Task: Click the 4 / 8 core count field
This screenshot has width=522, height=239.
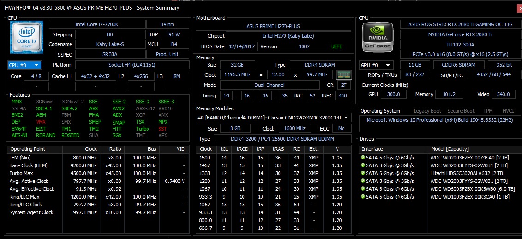Action: (x=36, y=76)
